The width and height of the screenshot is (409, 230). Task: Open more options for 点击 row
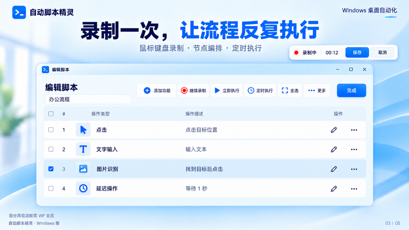coord(354,130)
